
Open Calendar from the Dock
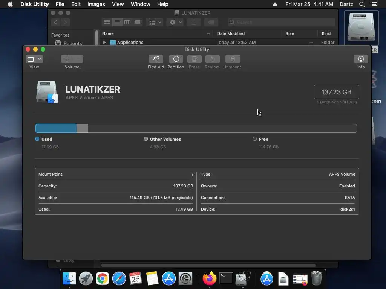click(135, 278)
